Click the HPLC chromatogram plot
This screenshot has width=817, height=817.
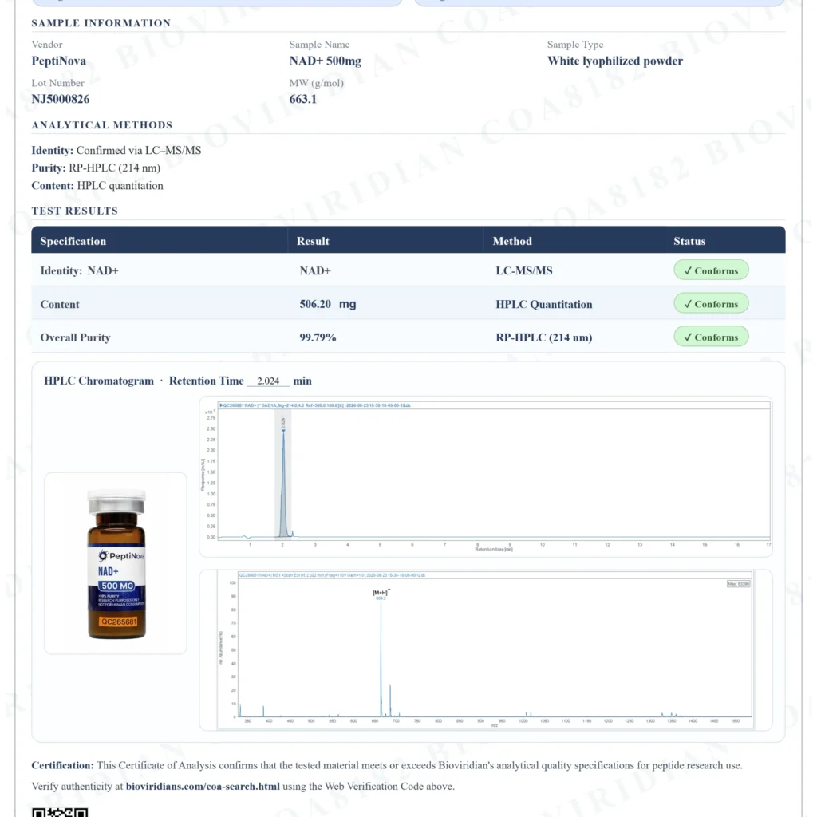[486, 477]
